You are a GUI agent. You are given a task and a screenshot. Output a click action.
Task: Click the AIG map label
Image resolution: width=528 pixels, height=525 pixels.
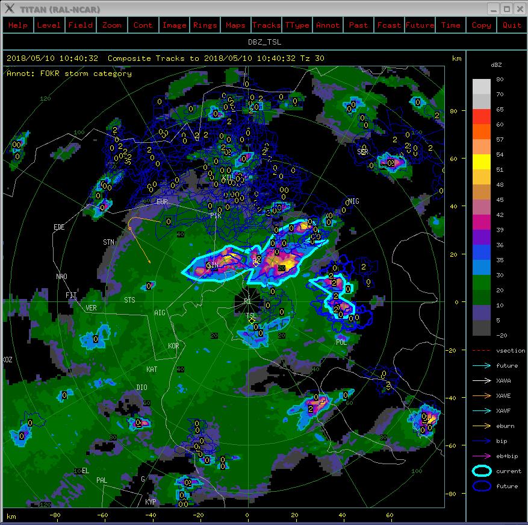tap(160, 313)
